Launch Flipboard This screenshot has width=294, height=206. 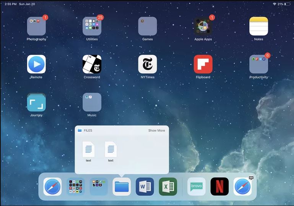coord(203,64)
